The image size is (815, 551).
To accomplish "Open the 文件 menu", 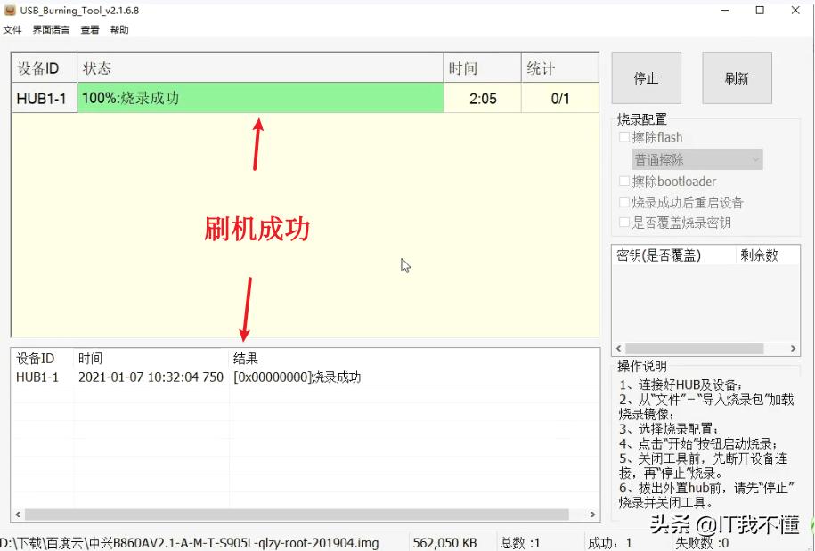I will 12,29.
